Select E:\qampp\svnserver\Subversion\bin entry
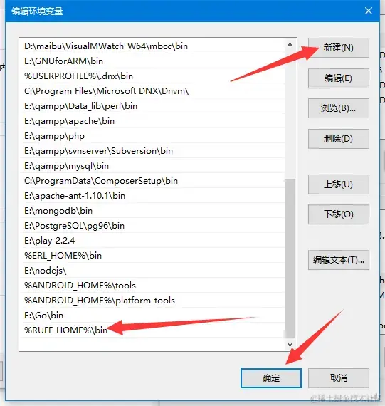The image size is (385, 406). tap(152, 151)
